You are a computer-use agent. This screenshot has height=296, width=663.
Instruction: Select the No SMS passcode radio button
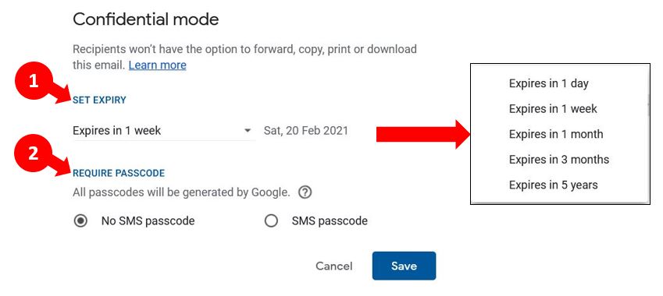coord(80,221)
